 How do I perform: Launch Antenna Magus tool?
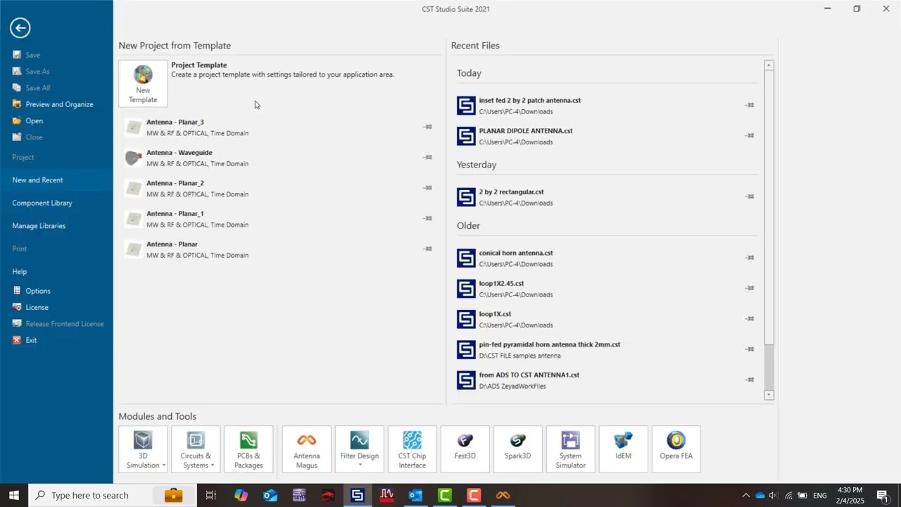(x=306, y=449)
